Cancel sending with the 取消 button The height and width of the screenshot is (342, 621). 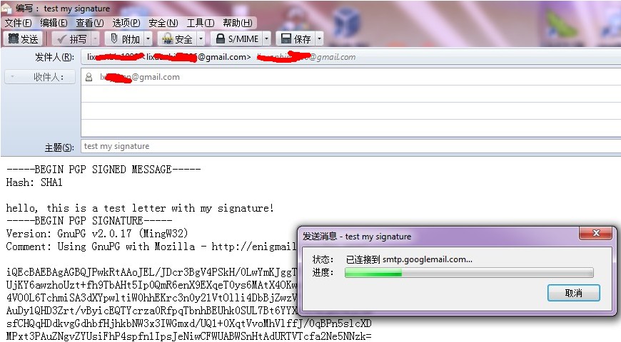[573, 293]
